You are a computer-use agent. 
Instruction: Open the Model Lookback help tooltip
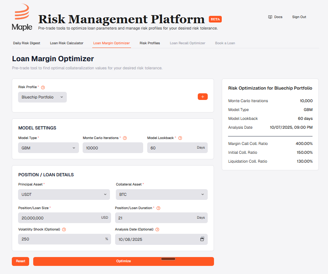(180, 138)
